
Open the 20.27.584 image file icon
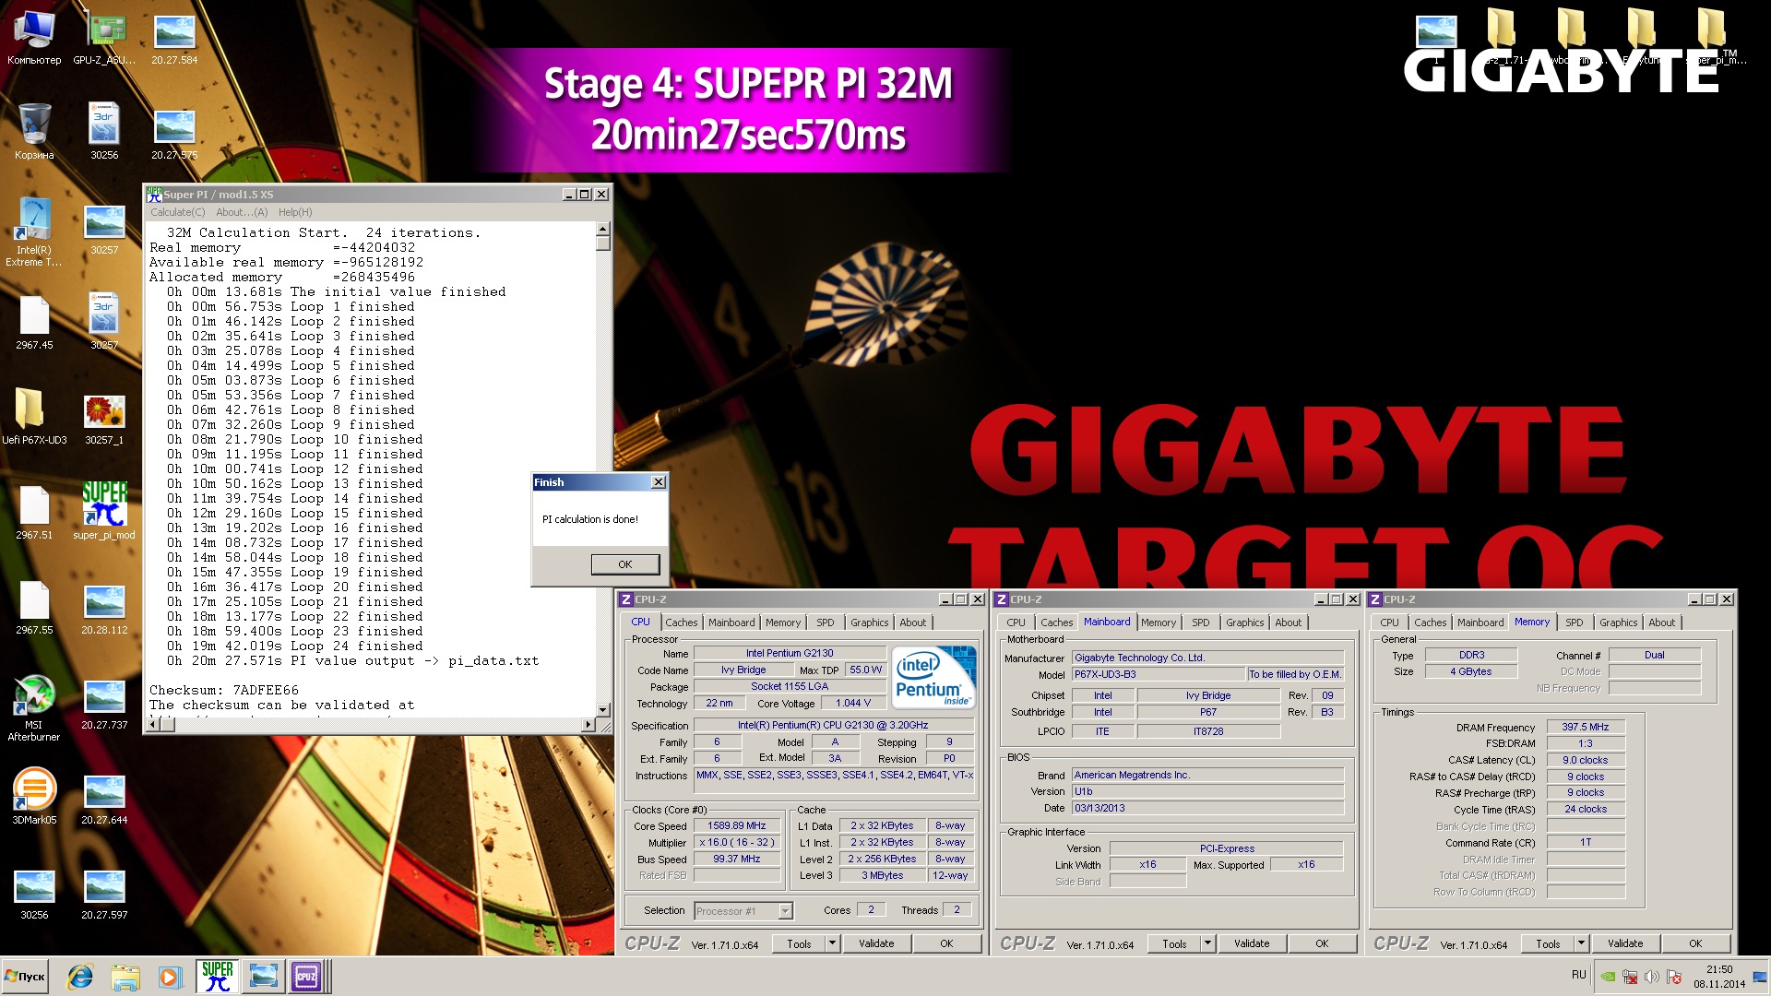174,37
